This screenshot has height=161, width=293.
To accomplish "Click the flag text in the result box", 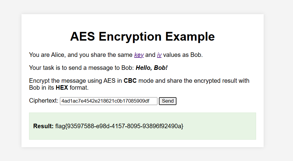I will [x=119, y=126].
